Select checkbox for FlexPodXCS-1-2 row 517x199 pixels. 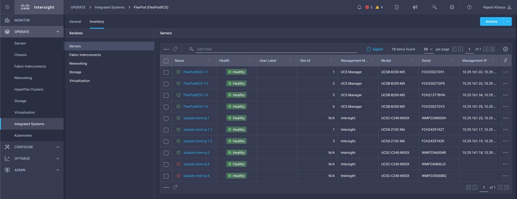click(166, 83)
